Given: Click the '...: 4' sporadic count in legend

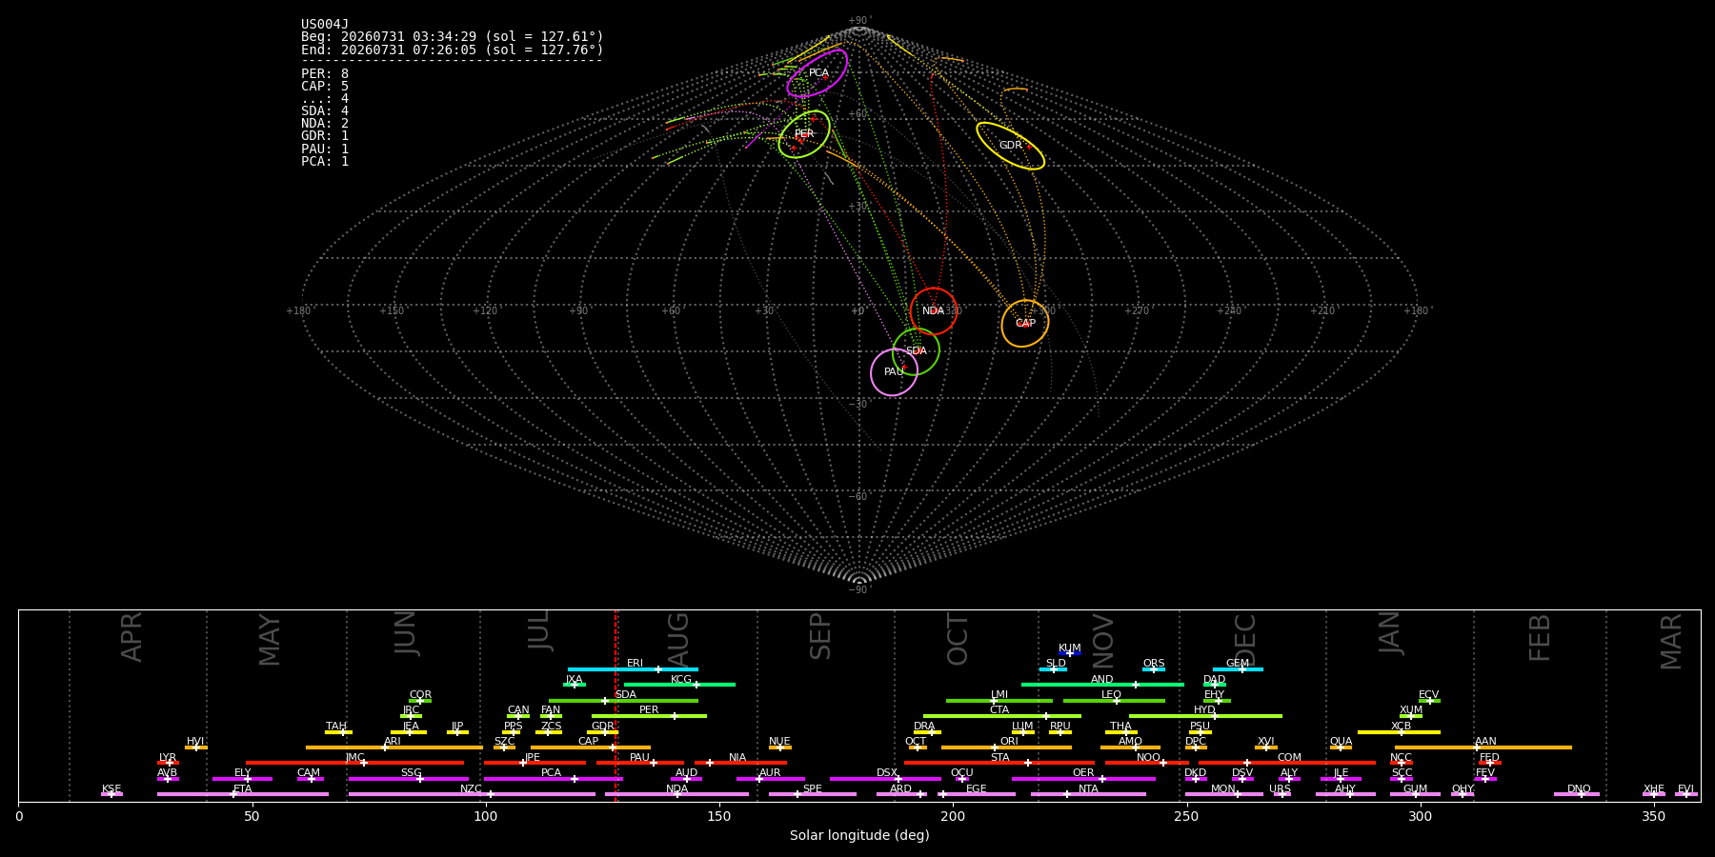Looking at the screenshot, I should (325, 99).
